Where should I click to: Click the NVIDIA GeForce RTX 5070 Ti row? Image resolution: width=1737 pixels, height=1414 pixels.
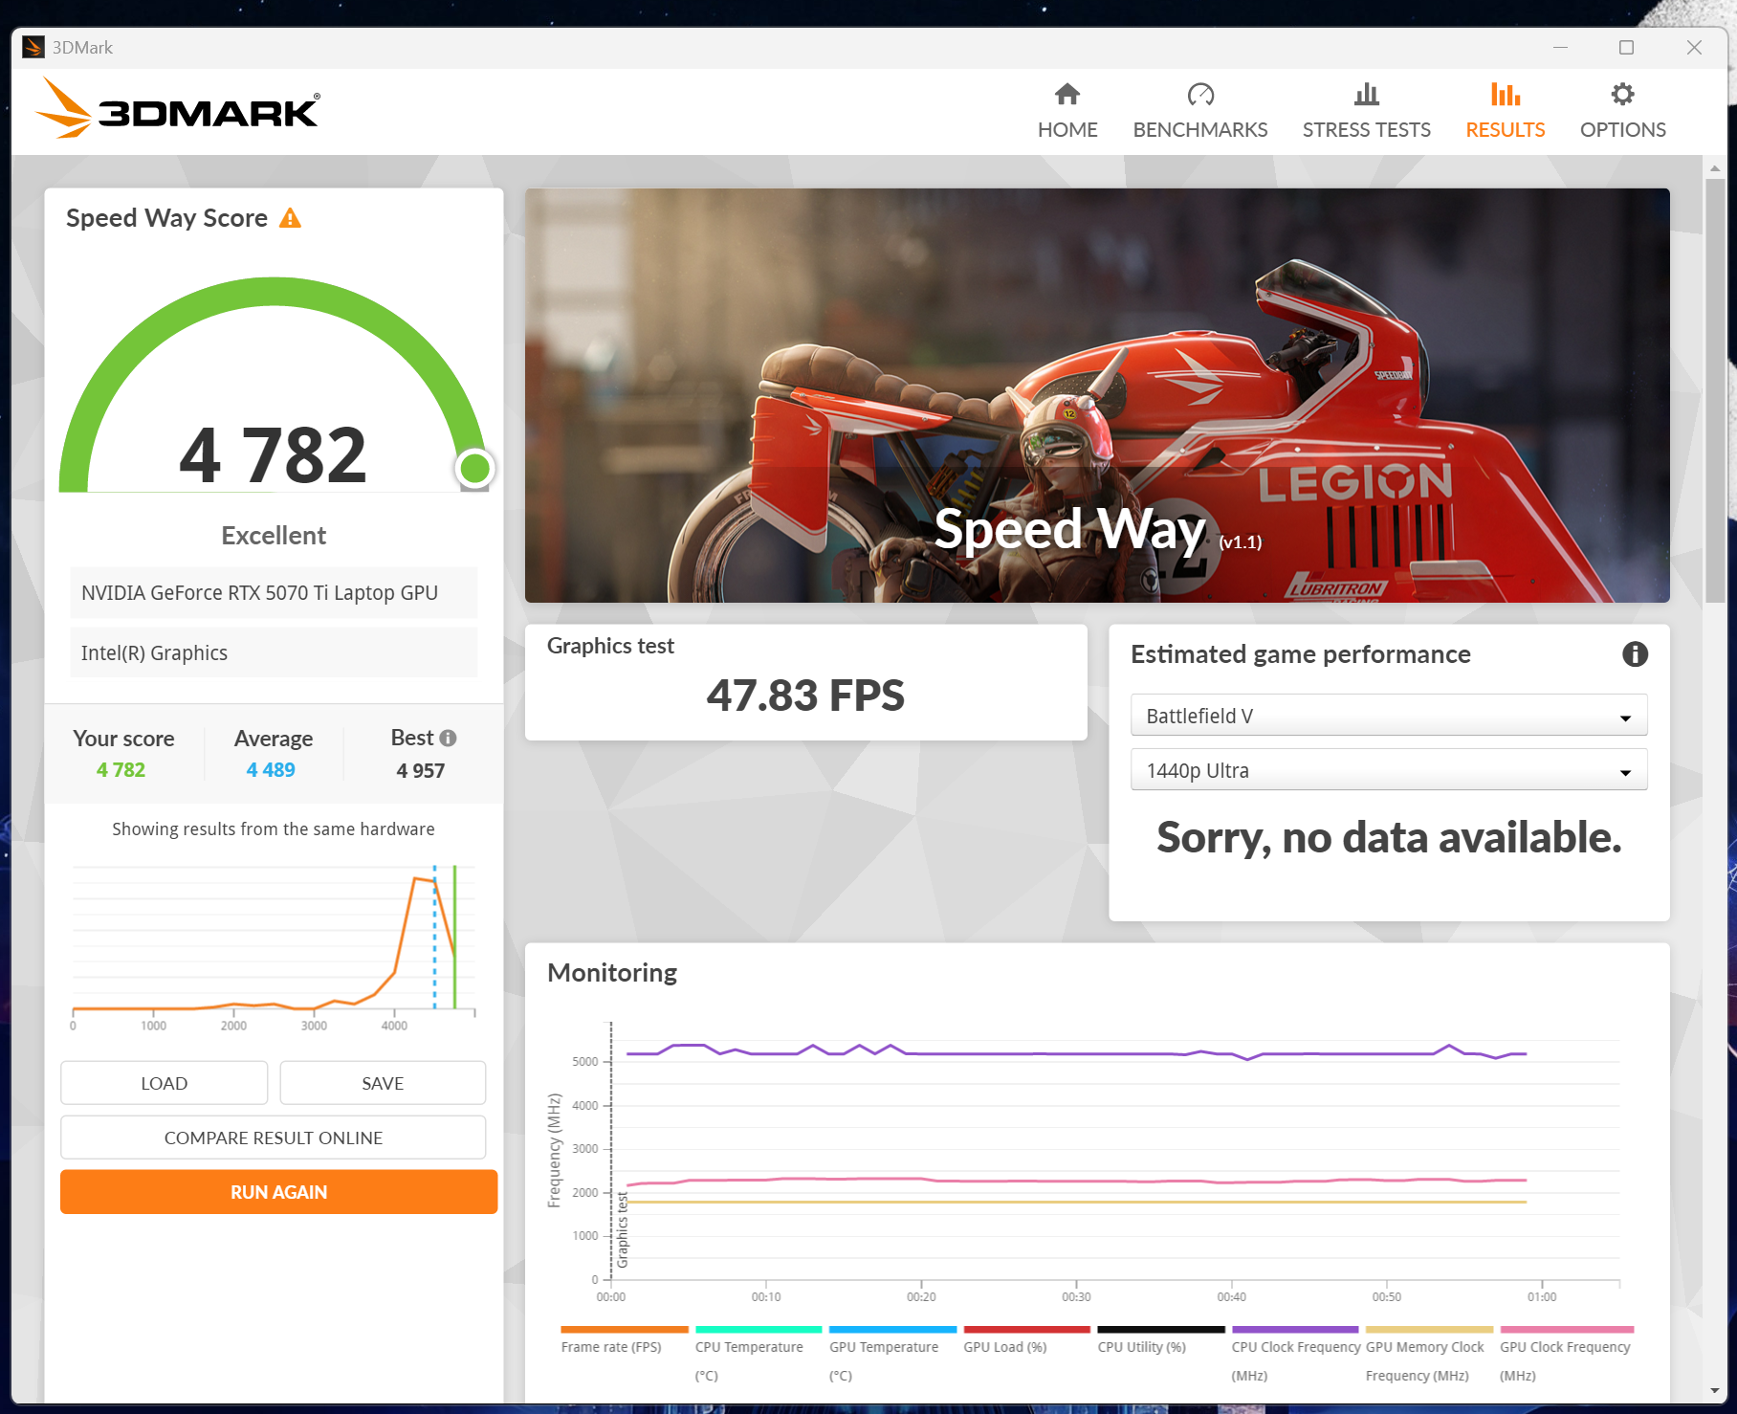pos(274,592)
